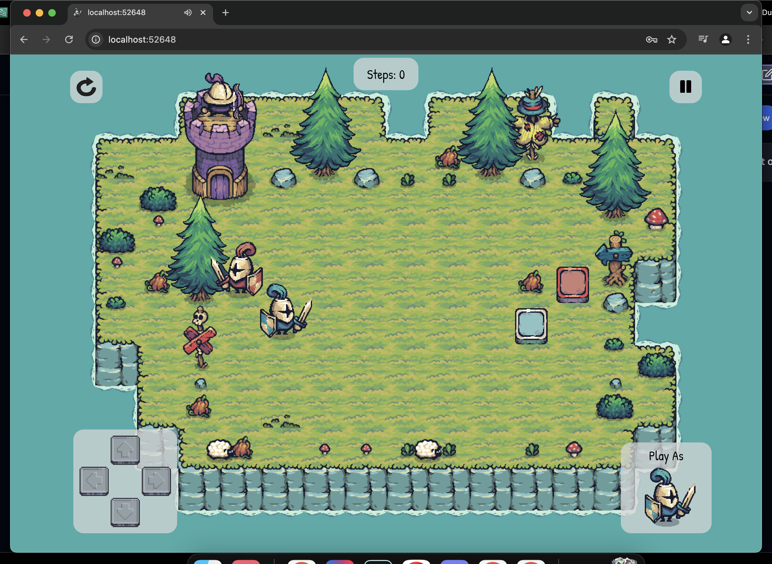The image size is (772, 564).
Task: Pause the game with pause button
Action: pos(685,87)
